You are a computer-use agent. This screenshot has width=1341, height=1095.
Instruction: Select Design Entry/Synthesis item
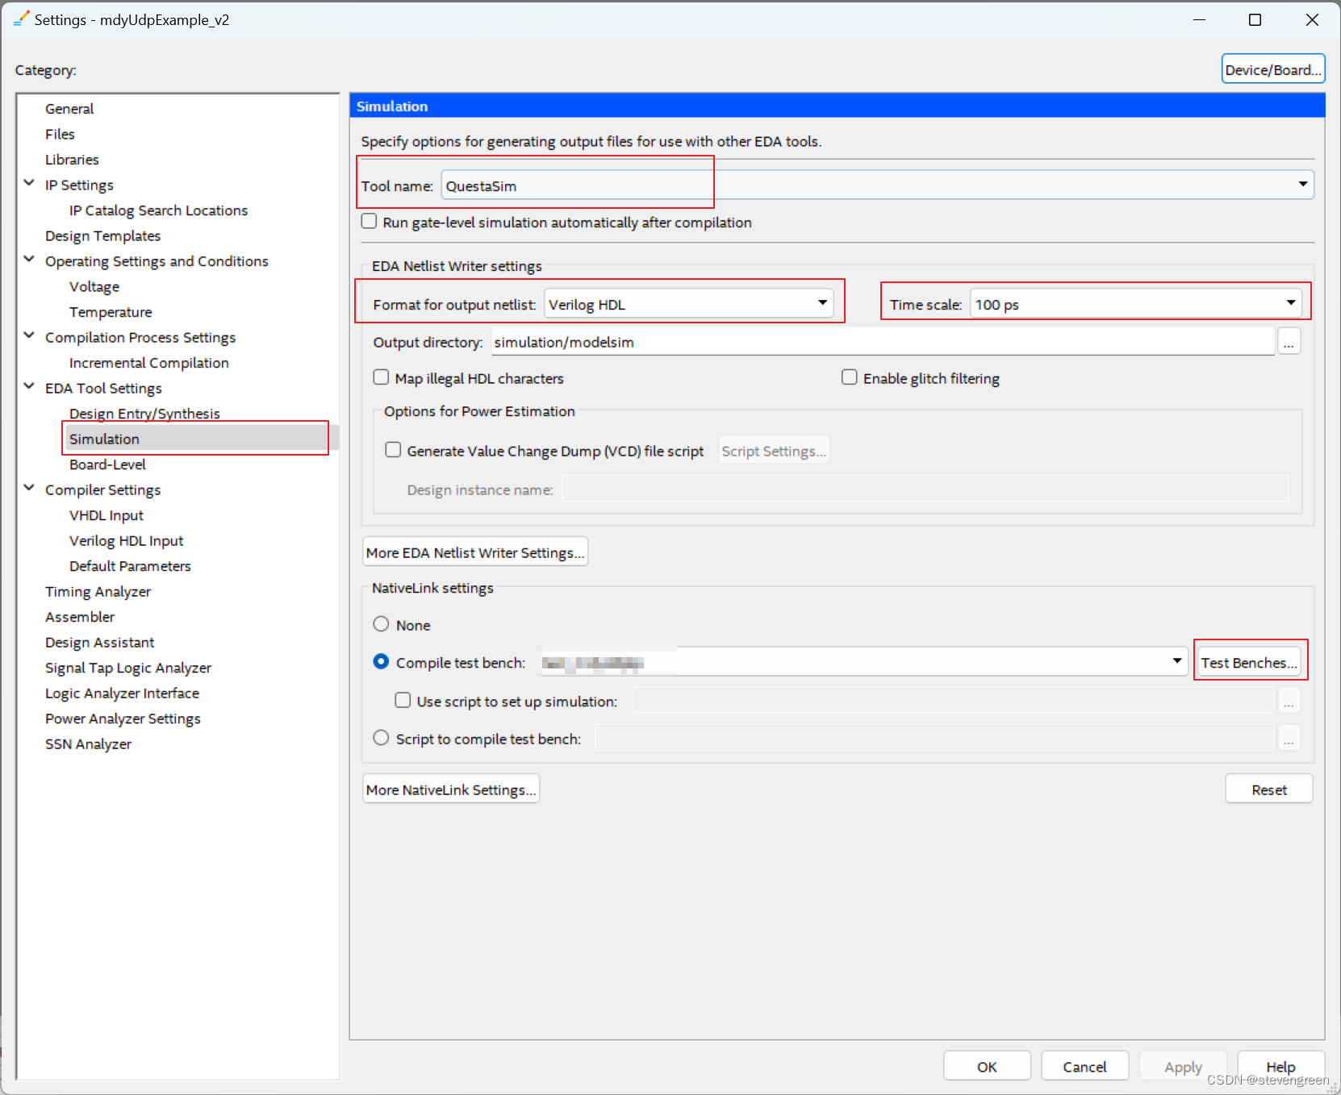[x=144, y=414]
